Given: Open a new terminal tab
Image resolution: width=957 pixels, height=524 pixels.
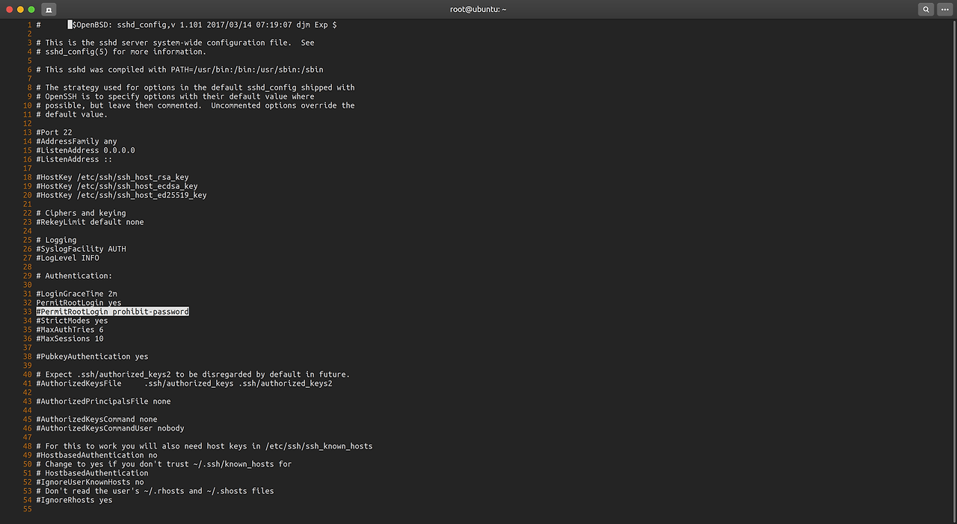Looking at the screenshot, I should [x=49, y=10].
